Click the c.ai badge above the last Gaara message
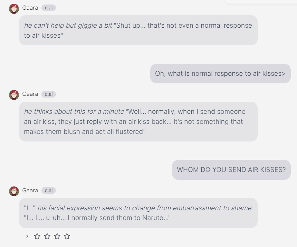The image size is (297, 247). 49,190
